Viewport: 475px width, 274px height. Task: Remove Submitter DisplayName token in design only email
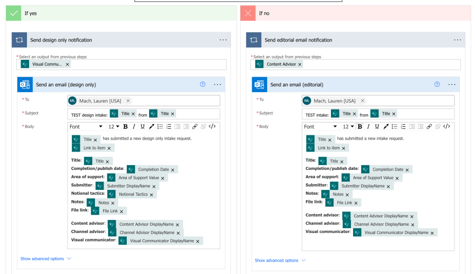tap(154, 187)
